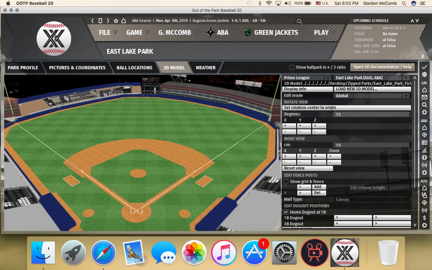Enable Show ballpark in 4/3 ratio checkbox

tap(292, 67)
